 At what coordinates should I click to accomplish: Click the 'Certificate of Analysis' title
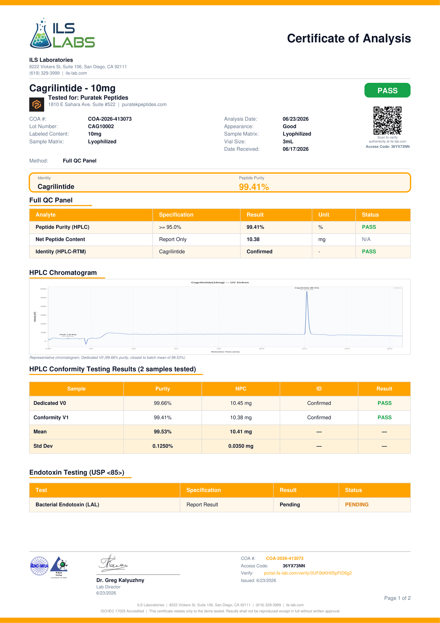point(349,38)
